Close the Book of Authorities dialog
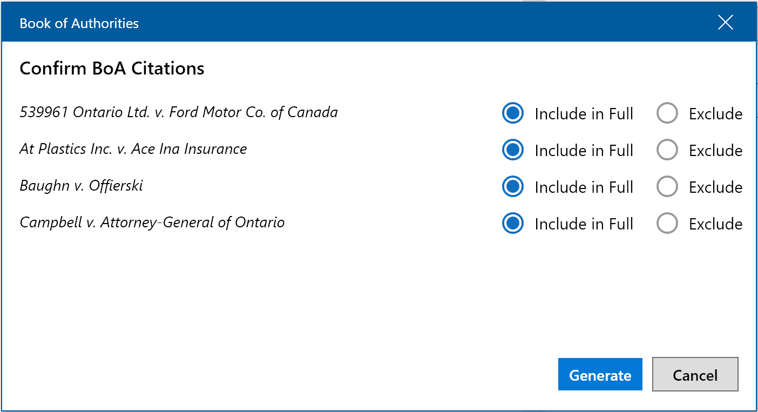758x412 pixels. pyautogui.click(x=725, y=22)
